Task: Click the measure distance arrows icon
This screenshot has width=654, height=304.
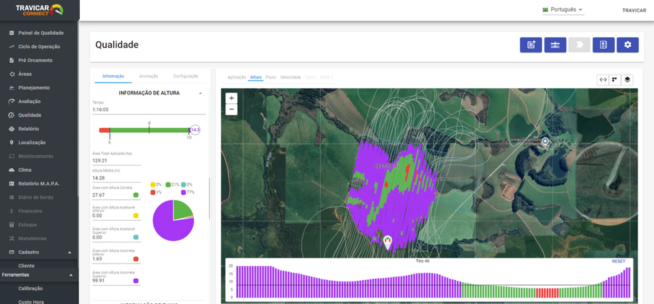Action: pyautogui.click(x=603, y=80)
